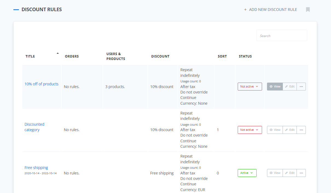The width and height of the screenshot is (331, 193).
Task: Open the 'Free shipping' rule link
Action: tap(36, 168)
